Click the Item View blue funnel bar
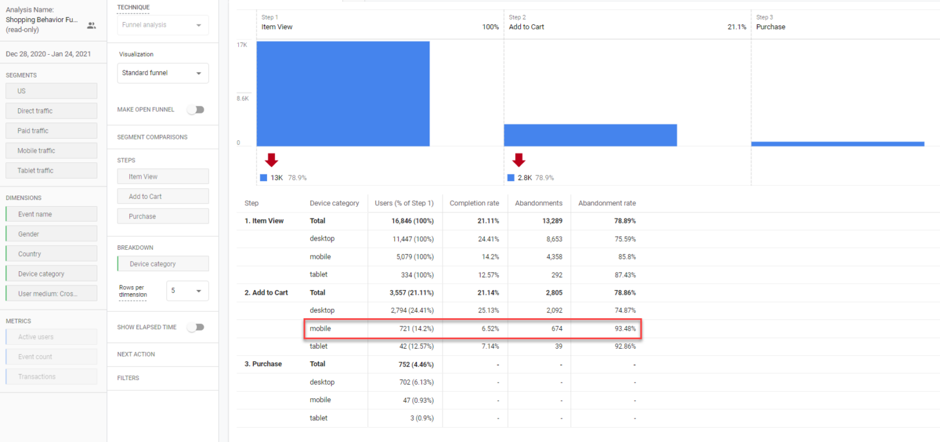Image resolution: width=940 pixels, height=442 pixels. coord(343,94)
